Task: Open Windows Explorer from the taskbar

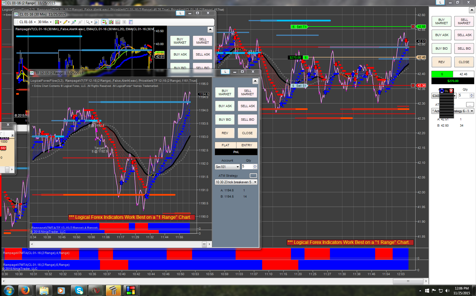Action: point(44,290)
